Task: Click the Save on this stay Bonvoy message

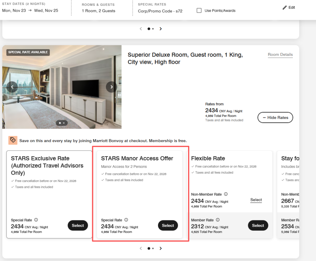Action: point(103,141)
